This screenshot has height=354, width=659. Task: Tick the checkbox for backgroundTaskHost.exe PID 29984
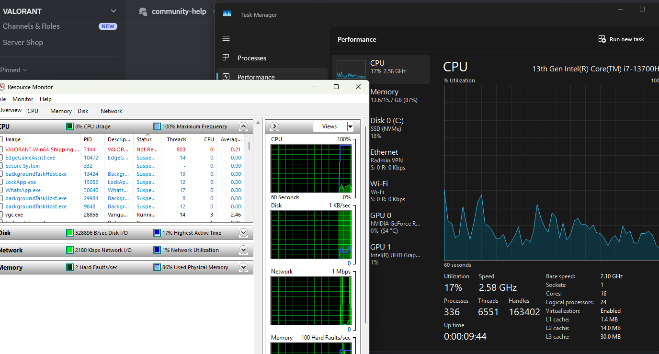1,198
